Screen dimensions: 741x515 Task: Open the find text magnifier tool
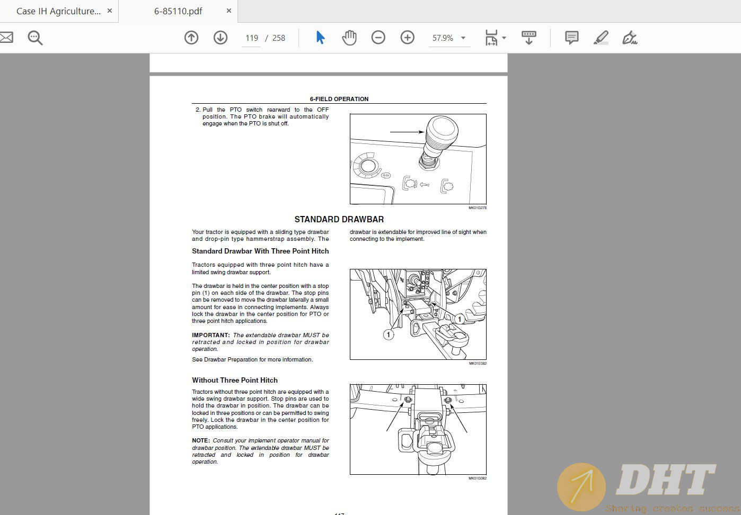click(35, 38)
